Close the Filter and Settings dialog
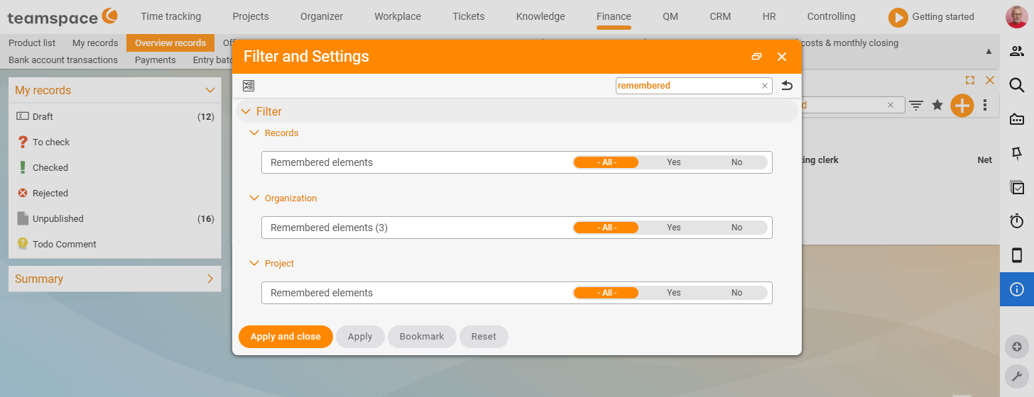The width and height of the screenshot is (1034, 397). (x=782, y=57)
